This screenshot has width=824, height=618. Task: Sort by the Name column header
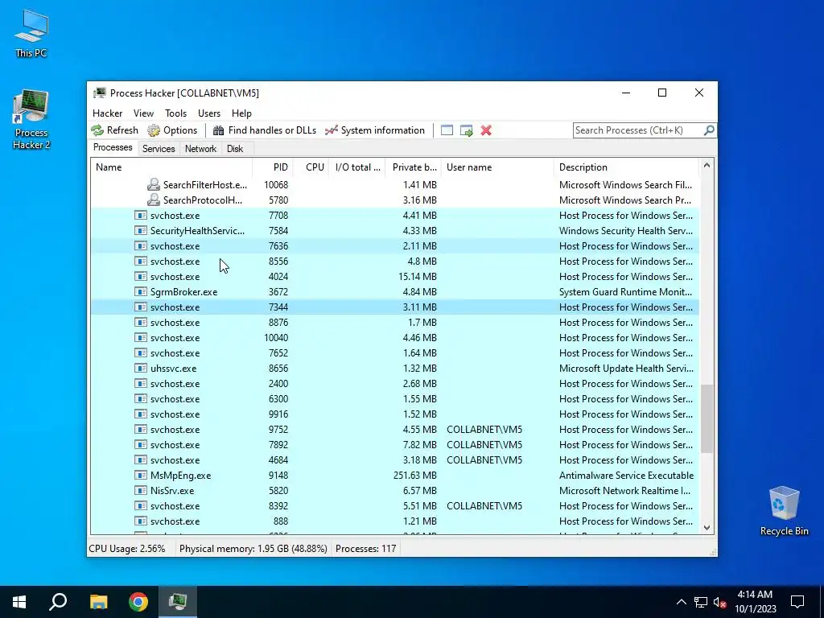pos(171,167)
